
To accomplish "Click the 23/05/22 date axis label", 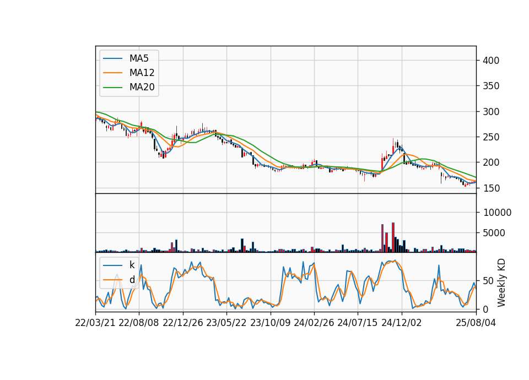I will coord(226,323).
